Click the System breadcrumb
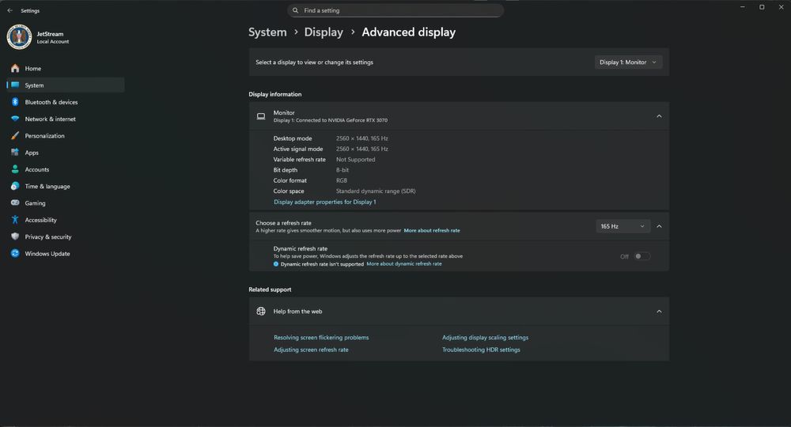 267,32
